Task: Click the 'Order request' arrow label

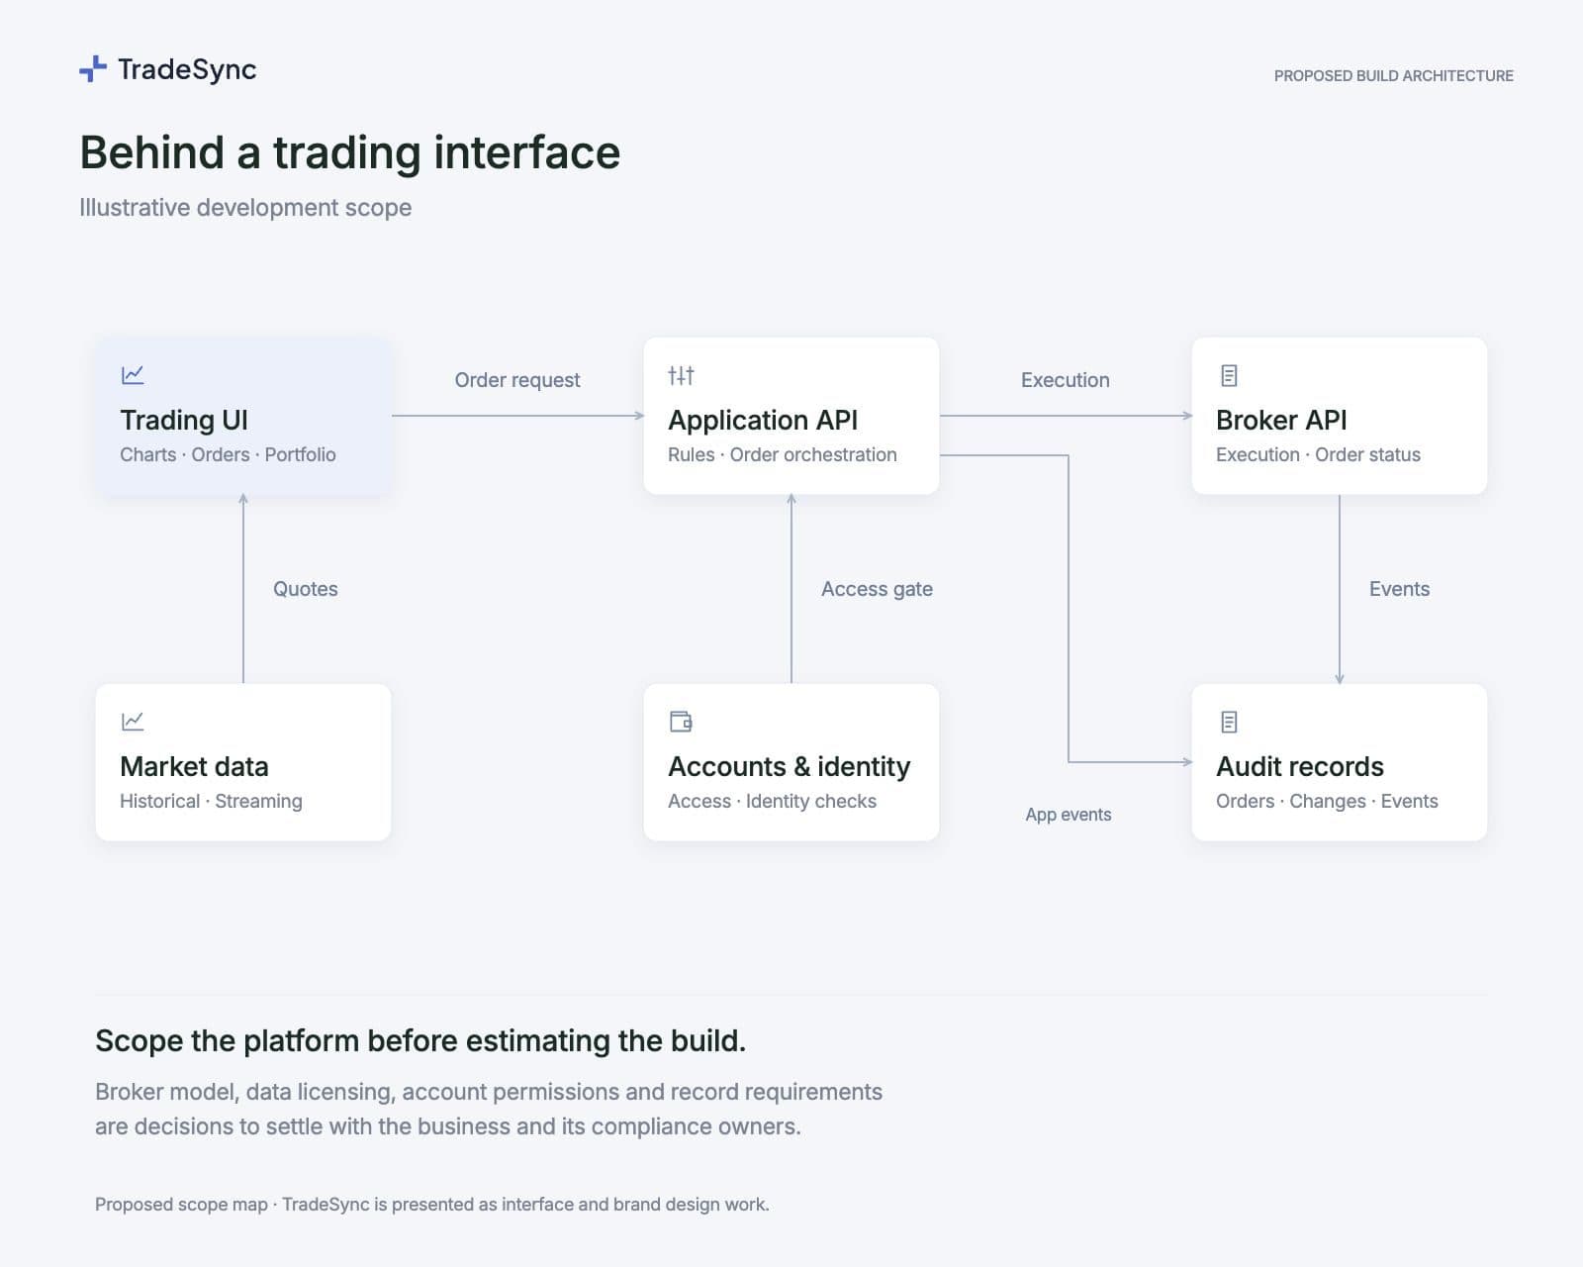Action: click(x=517, y=380)
